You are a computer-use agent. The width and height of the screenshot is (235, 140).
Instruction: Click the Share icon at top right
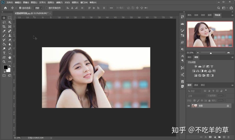point(231,8)
